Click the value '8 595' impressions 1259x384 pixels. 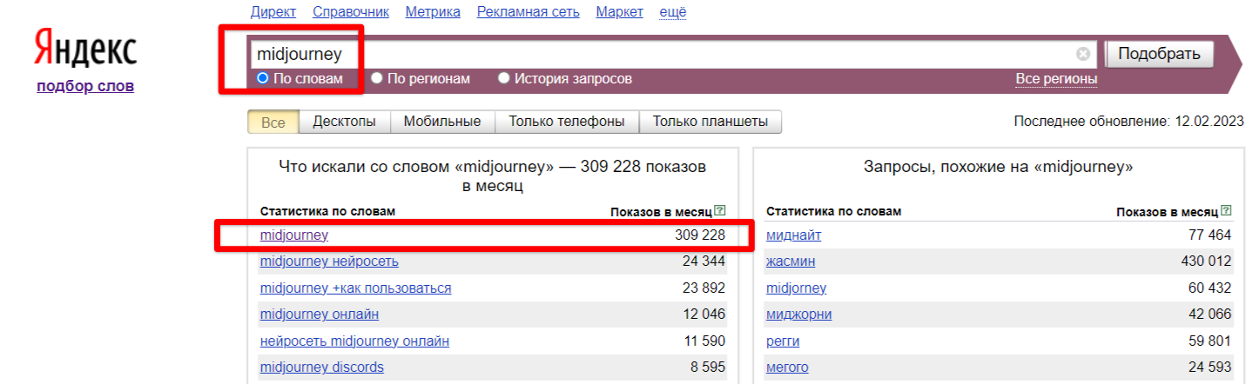(x=708, y=367)
